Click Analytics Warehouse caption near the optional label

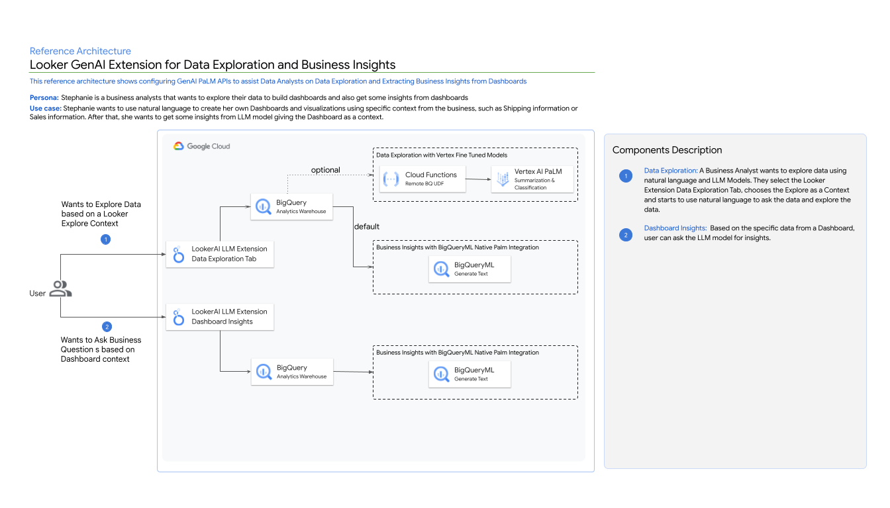click(301, 211)
